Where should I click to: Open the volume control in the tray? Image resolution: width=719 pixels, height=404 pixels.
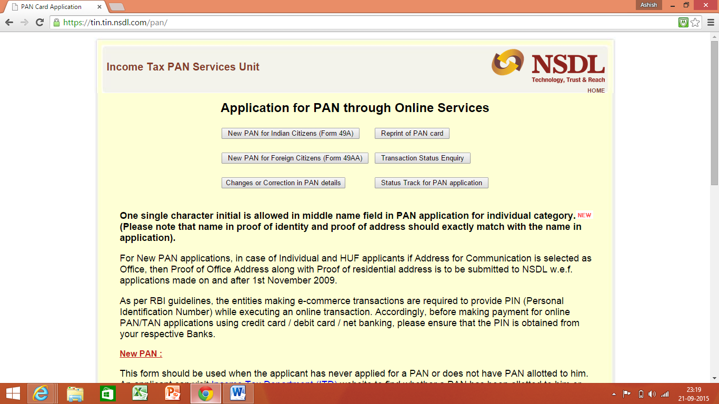(x=653, y=394)
